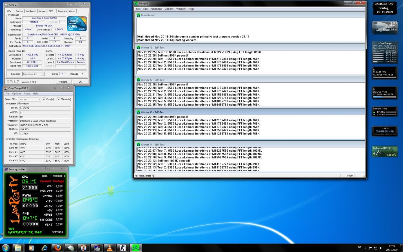Open the taskbar clock showing 22:35
The height and width of the screenshot is (252, 403).
pyautogui.click(x=392, y=248)
